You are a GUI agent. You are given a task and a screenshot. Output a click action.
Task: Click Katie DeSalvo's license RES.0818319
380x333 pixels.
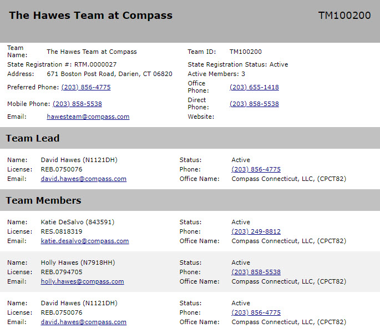pyautogui.click(x=62, y=231)
